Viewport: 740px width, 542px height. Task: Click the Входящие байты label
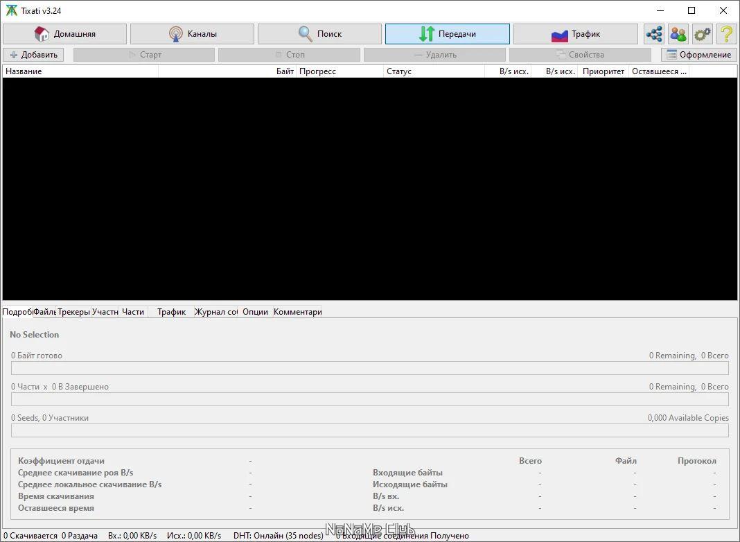(407, 473)
